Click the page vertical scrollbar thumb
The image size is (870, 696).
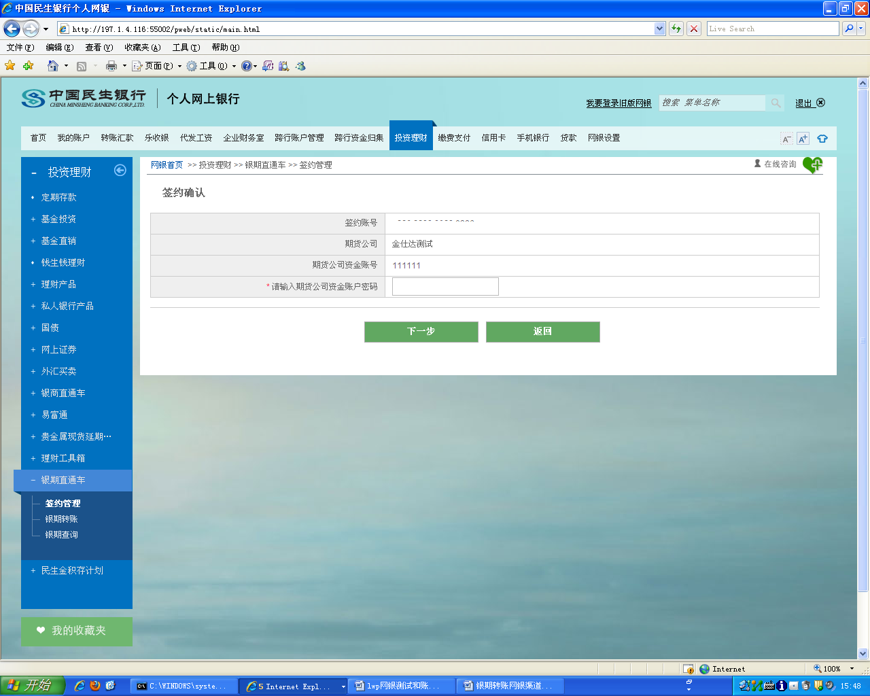pos(863,340)
